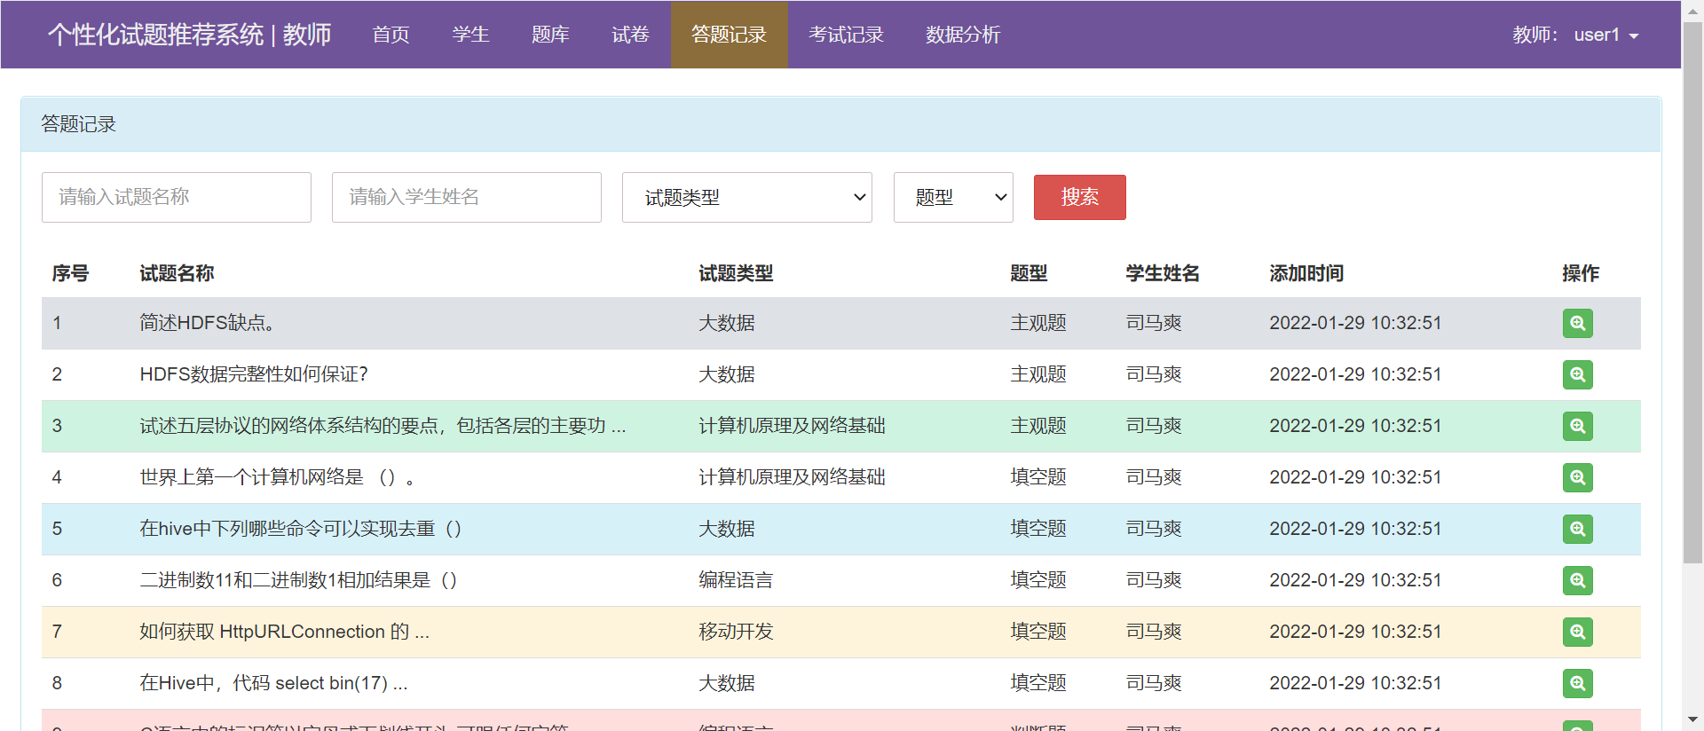Navigate to 考试记录 page
1704x731 pixels.
[846, 35]
